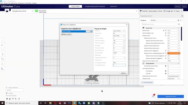Click the Windows taskbar search box
The width and height of the screenshot is (188, 105).
tap(21, 103)
